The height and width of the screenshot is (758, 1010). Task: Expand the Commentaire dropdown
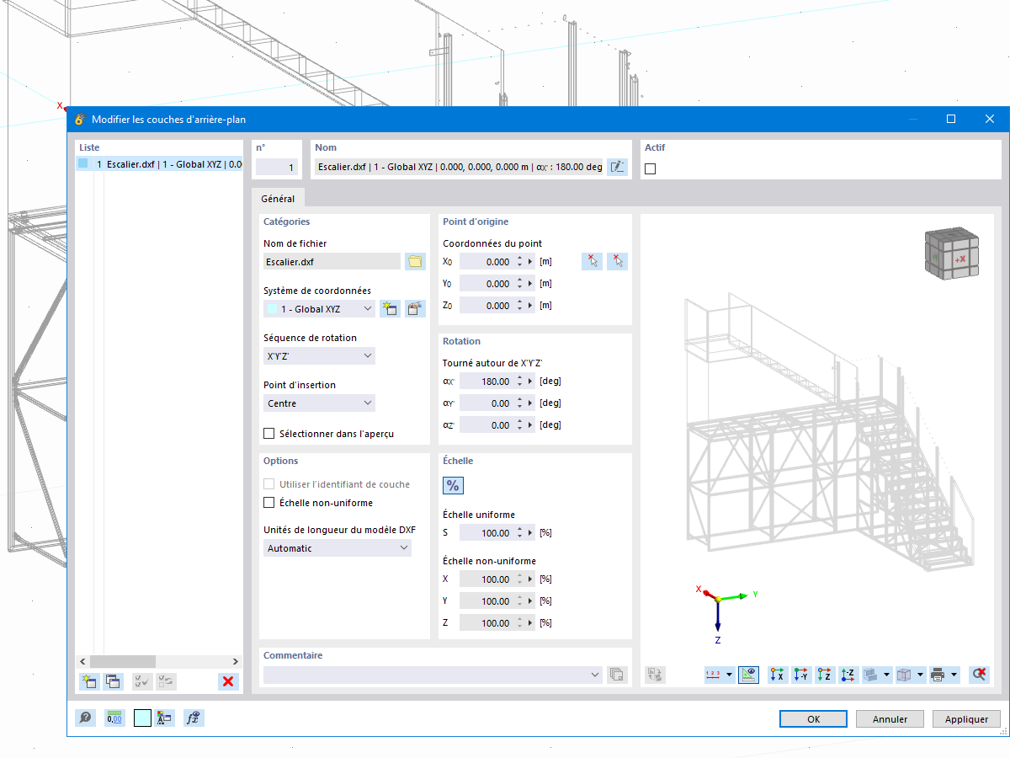click(595, 675)
